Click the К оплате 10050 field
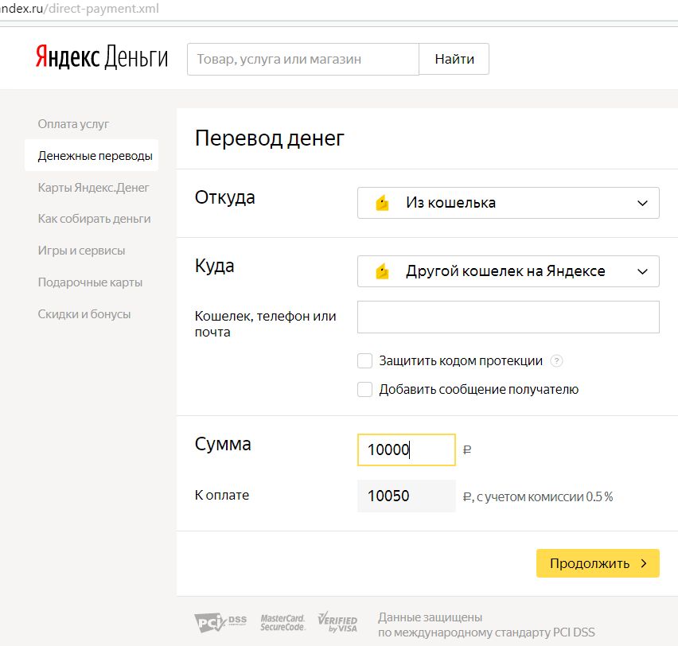This screenshot has width=678, height=646. [407, 496]
